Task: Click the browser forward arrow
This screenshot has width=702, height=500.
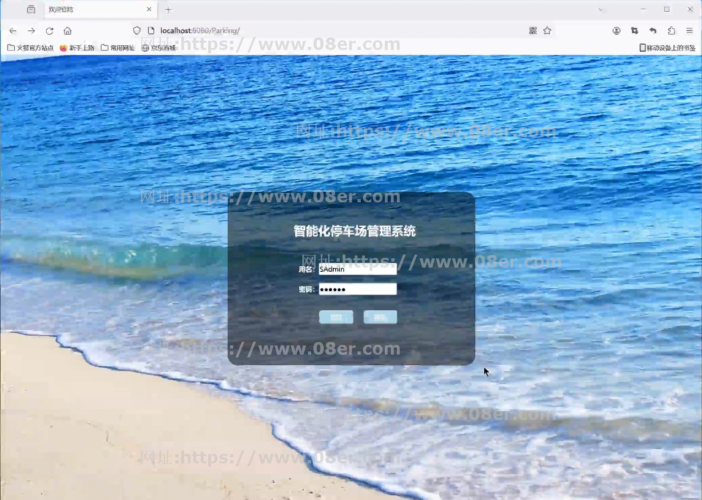Action: [31, 31]
